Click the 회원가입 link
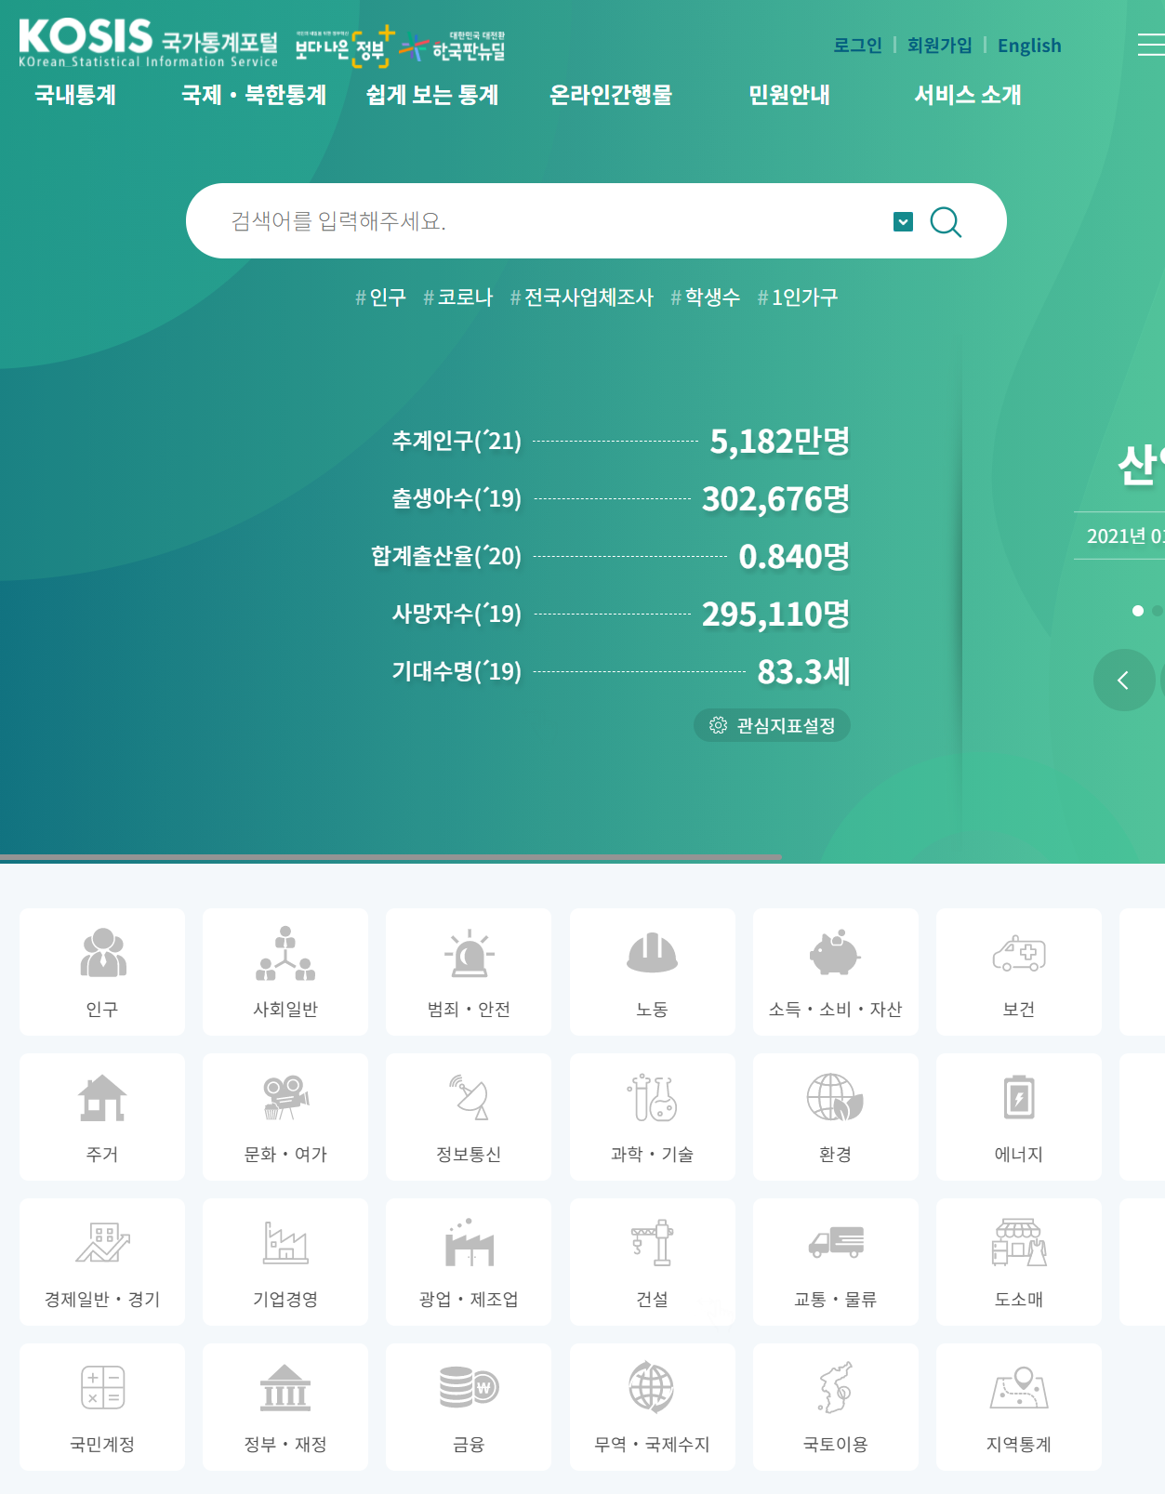The height and width of the screenshot is (1494, 1165). (x=940, y=45)
